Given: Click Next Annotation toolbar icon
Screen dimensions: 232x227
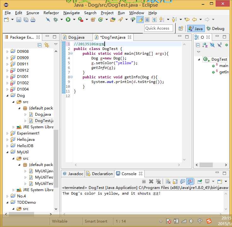Looking at the screenshot, I should point(162,19).
